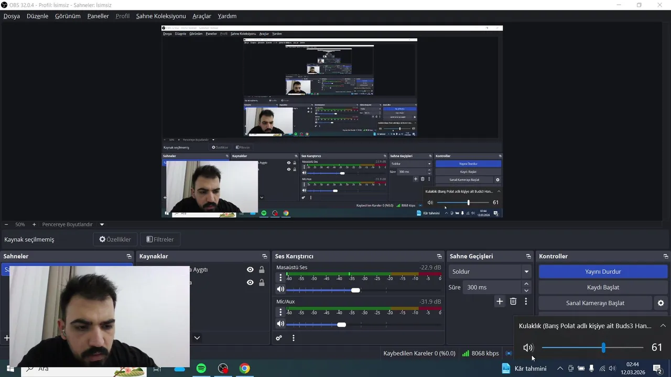671x377 pixels.
Task: Open OBS Studio taskbar icon
Action: point(223,369)
